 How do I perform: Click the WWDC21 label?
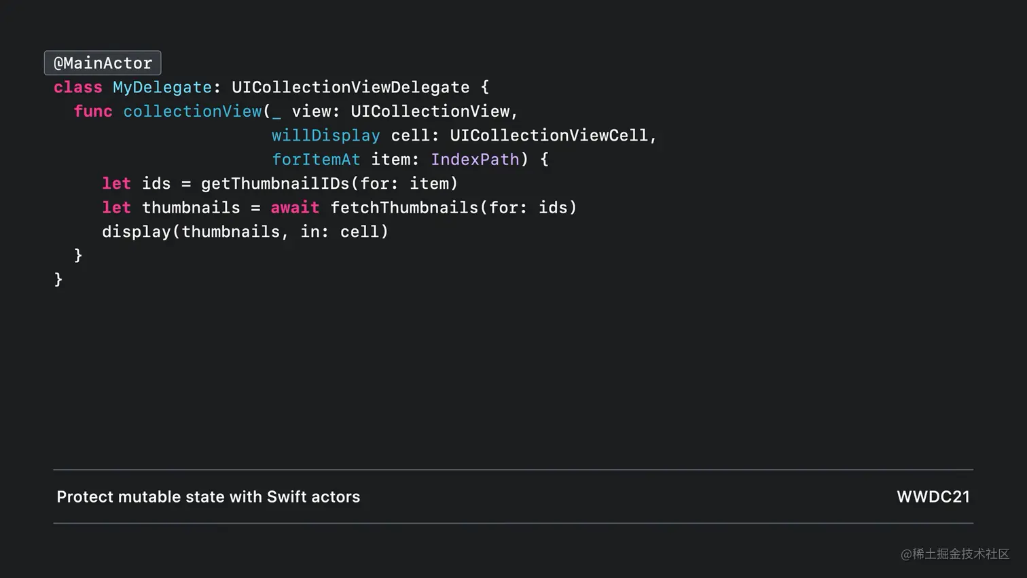point(933,496)
